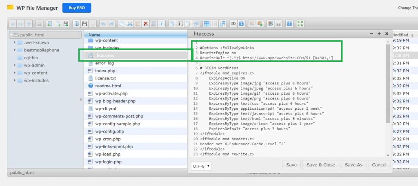Click the Forward navigation arrow in toolbar
Viewport: 418px width, 186px height.
[20, 24]
